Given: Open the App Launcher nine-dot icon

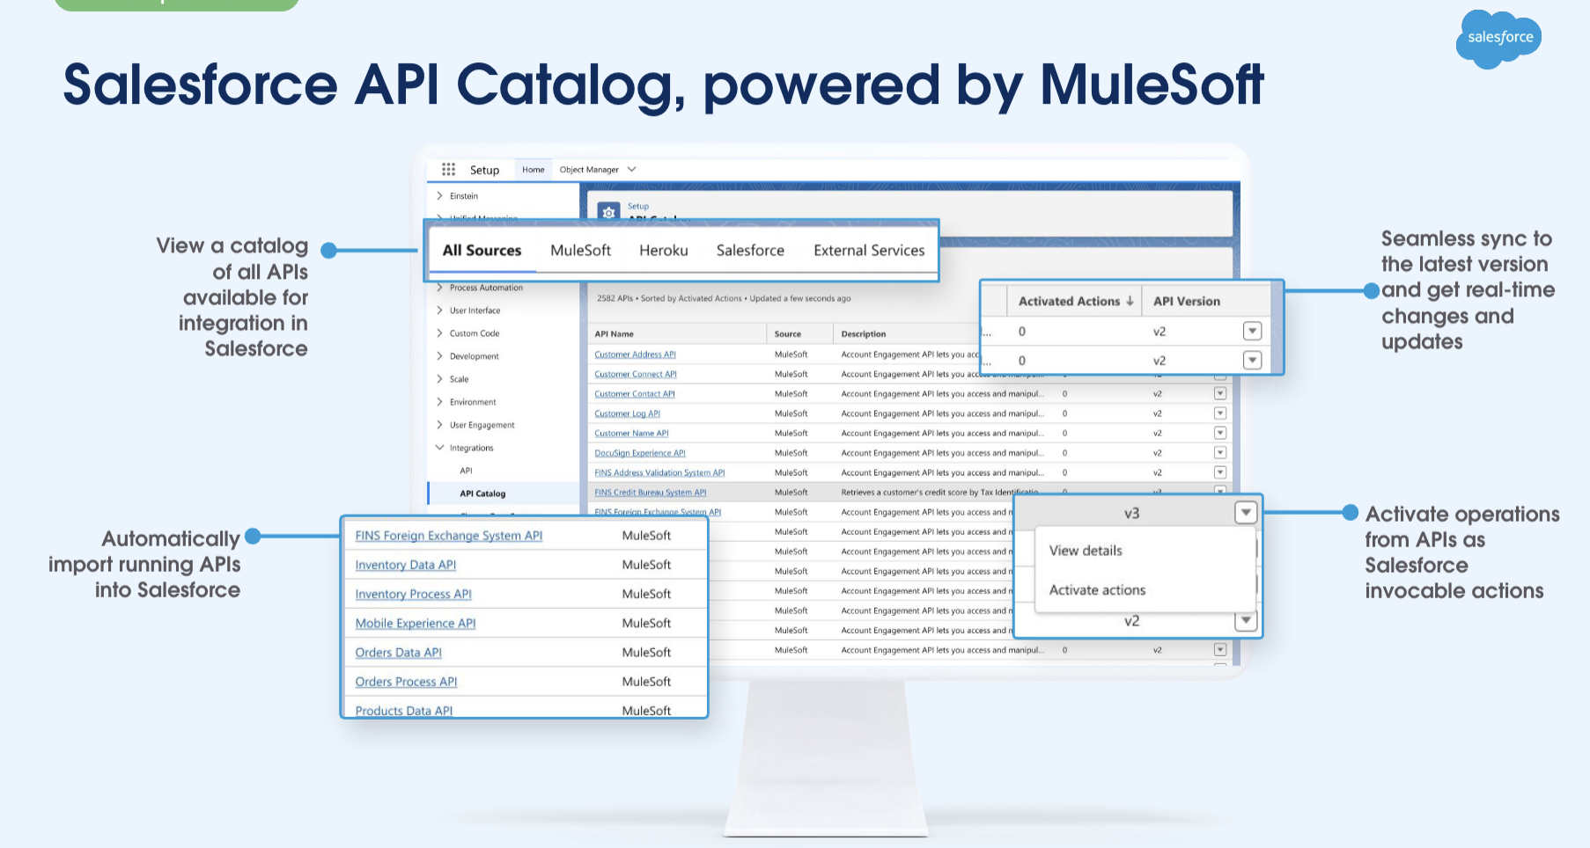Looking at the screenshot, I should tap(448, 169).
